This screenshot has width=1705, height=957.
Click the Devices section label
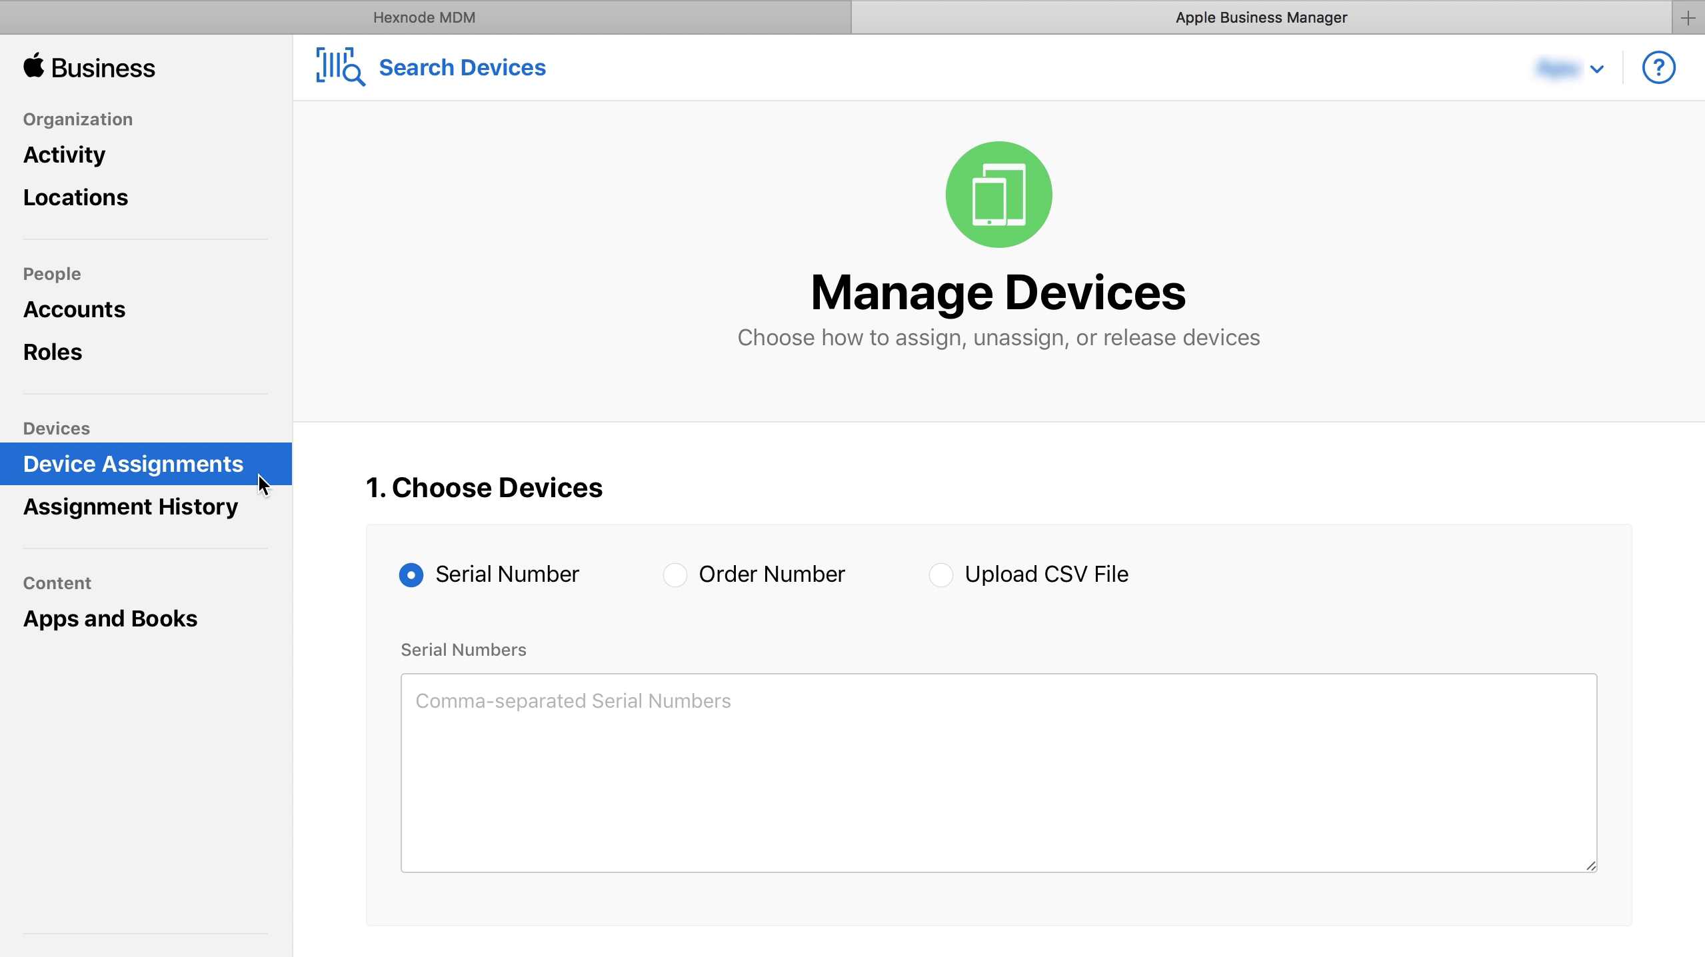[57, 429]
